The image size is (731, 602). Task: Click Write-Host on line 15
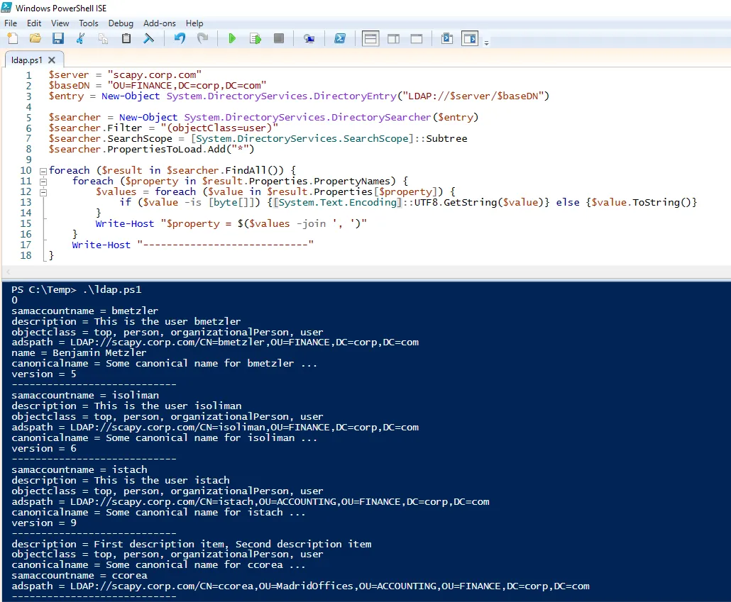pos(124,224)
